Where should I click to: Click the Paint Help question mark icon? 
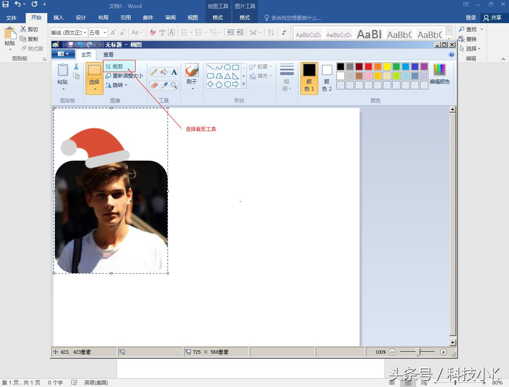pos(452,54)
